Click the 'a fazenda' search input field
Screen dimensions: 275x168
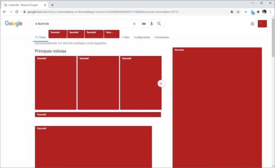pyautogui.click(x=82, y=24)
